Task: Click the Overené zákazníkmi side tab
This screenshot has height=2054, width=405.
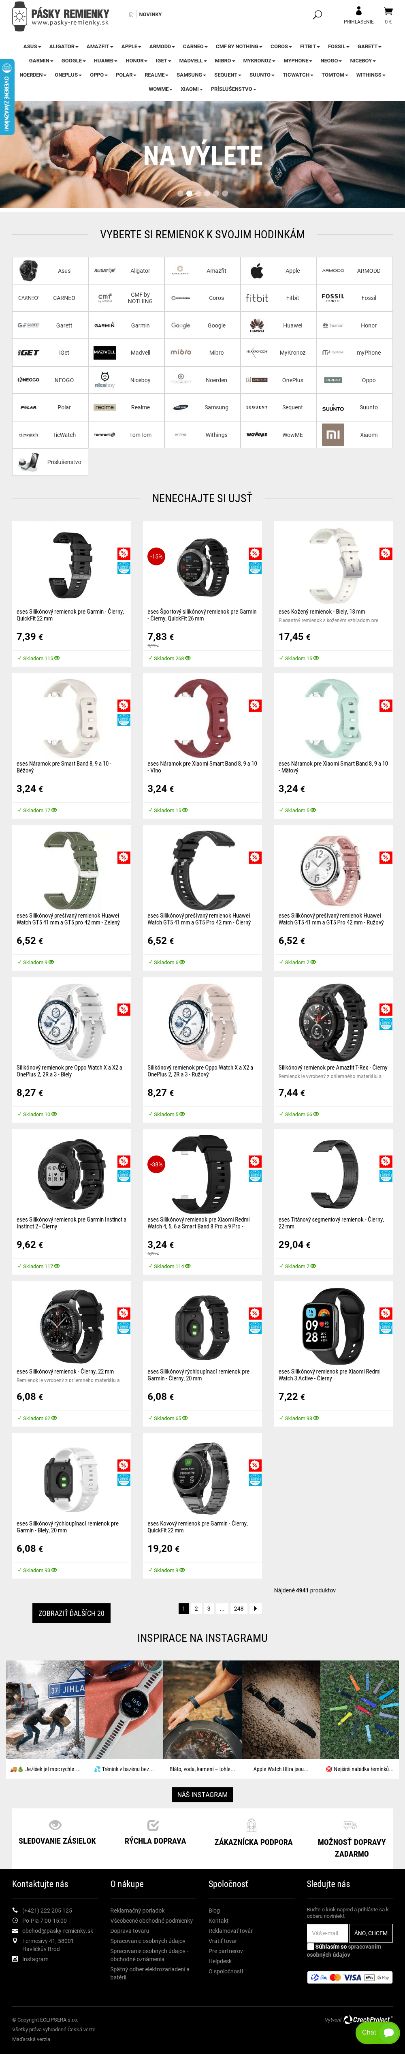Action: (6, 96)
